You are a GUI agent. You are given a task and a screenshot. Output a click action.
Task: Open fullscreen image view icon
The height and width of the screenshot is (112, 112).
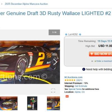pos(53,90)
